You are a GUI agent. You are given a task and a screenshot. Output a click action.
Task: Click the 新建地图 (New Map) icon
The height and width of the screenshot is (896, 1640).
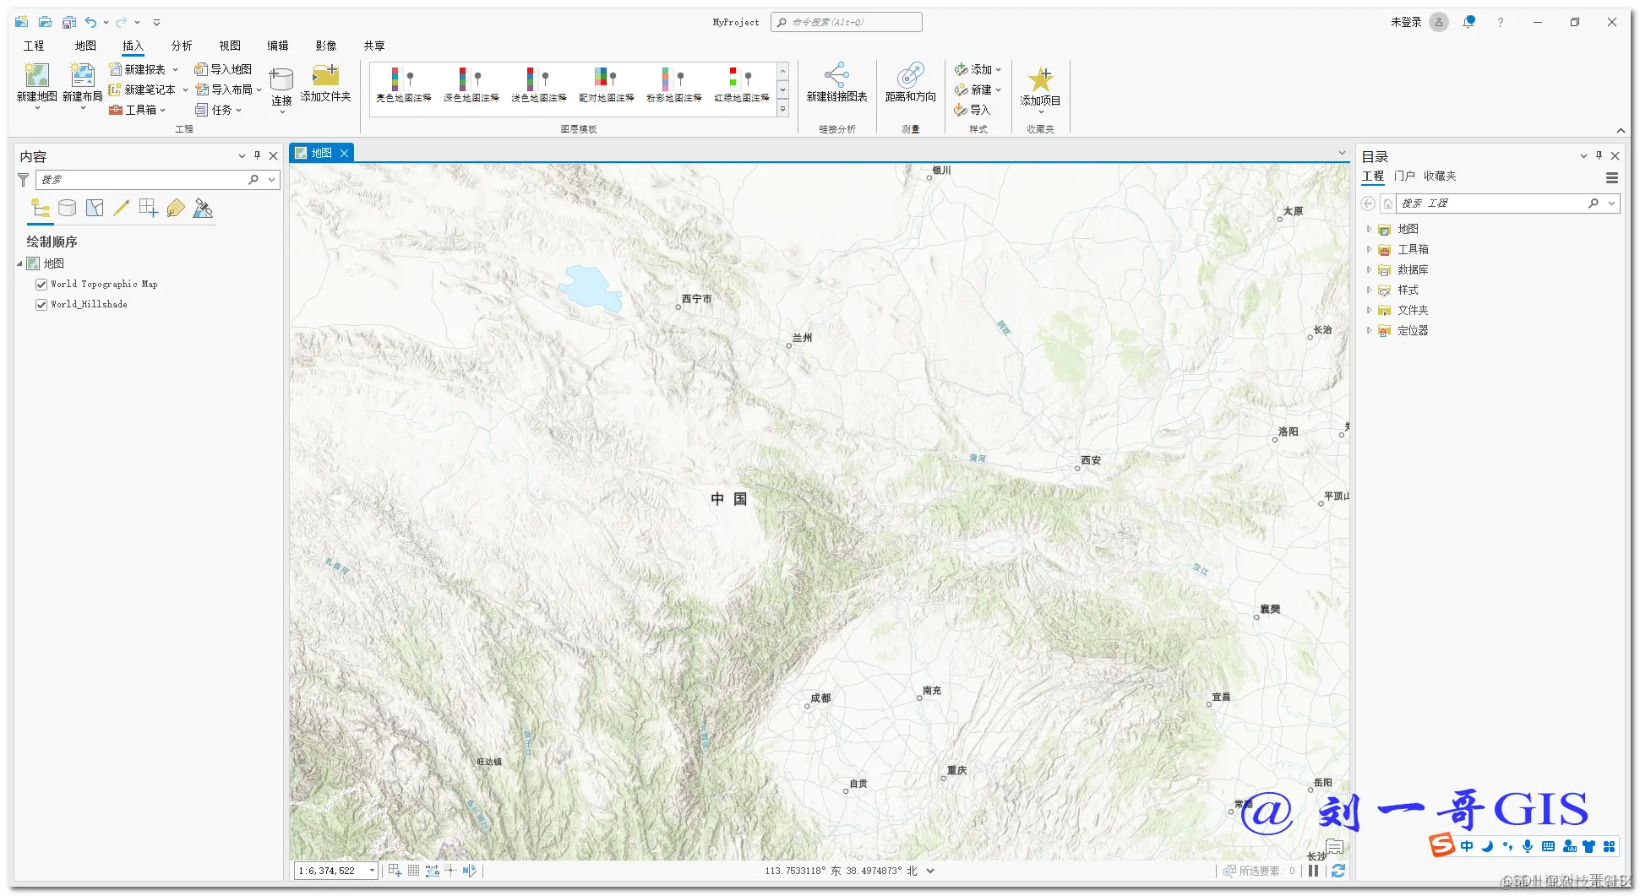click(x=36, y=75)
